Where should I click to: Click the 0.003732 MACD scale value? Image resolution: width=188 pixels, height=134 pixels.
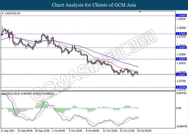(x=181, y=93)
